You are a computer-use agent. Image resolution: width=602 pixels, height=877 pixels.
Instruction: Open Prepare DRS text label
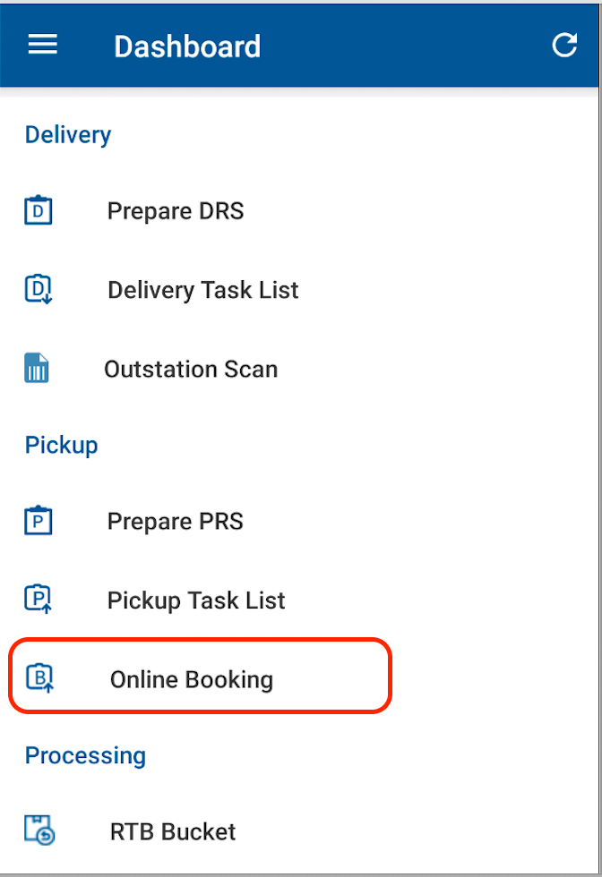click(176, 211)
